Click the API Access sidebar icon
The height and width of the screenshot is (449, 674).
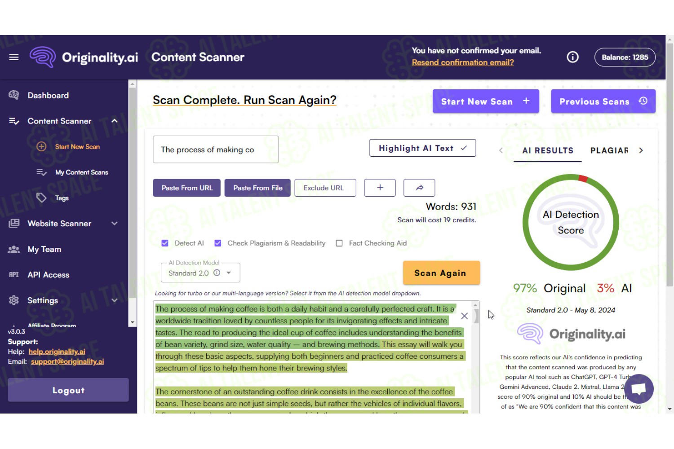(x=14, y=275)
